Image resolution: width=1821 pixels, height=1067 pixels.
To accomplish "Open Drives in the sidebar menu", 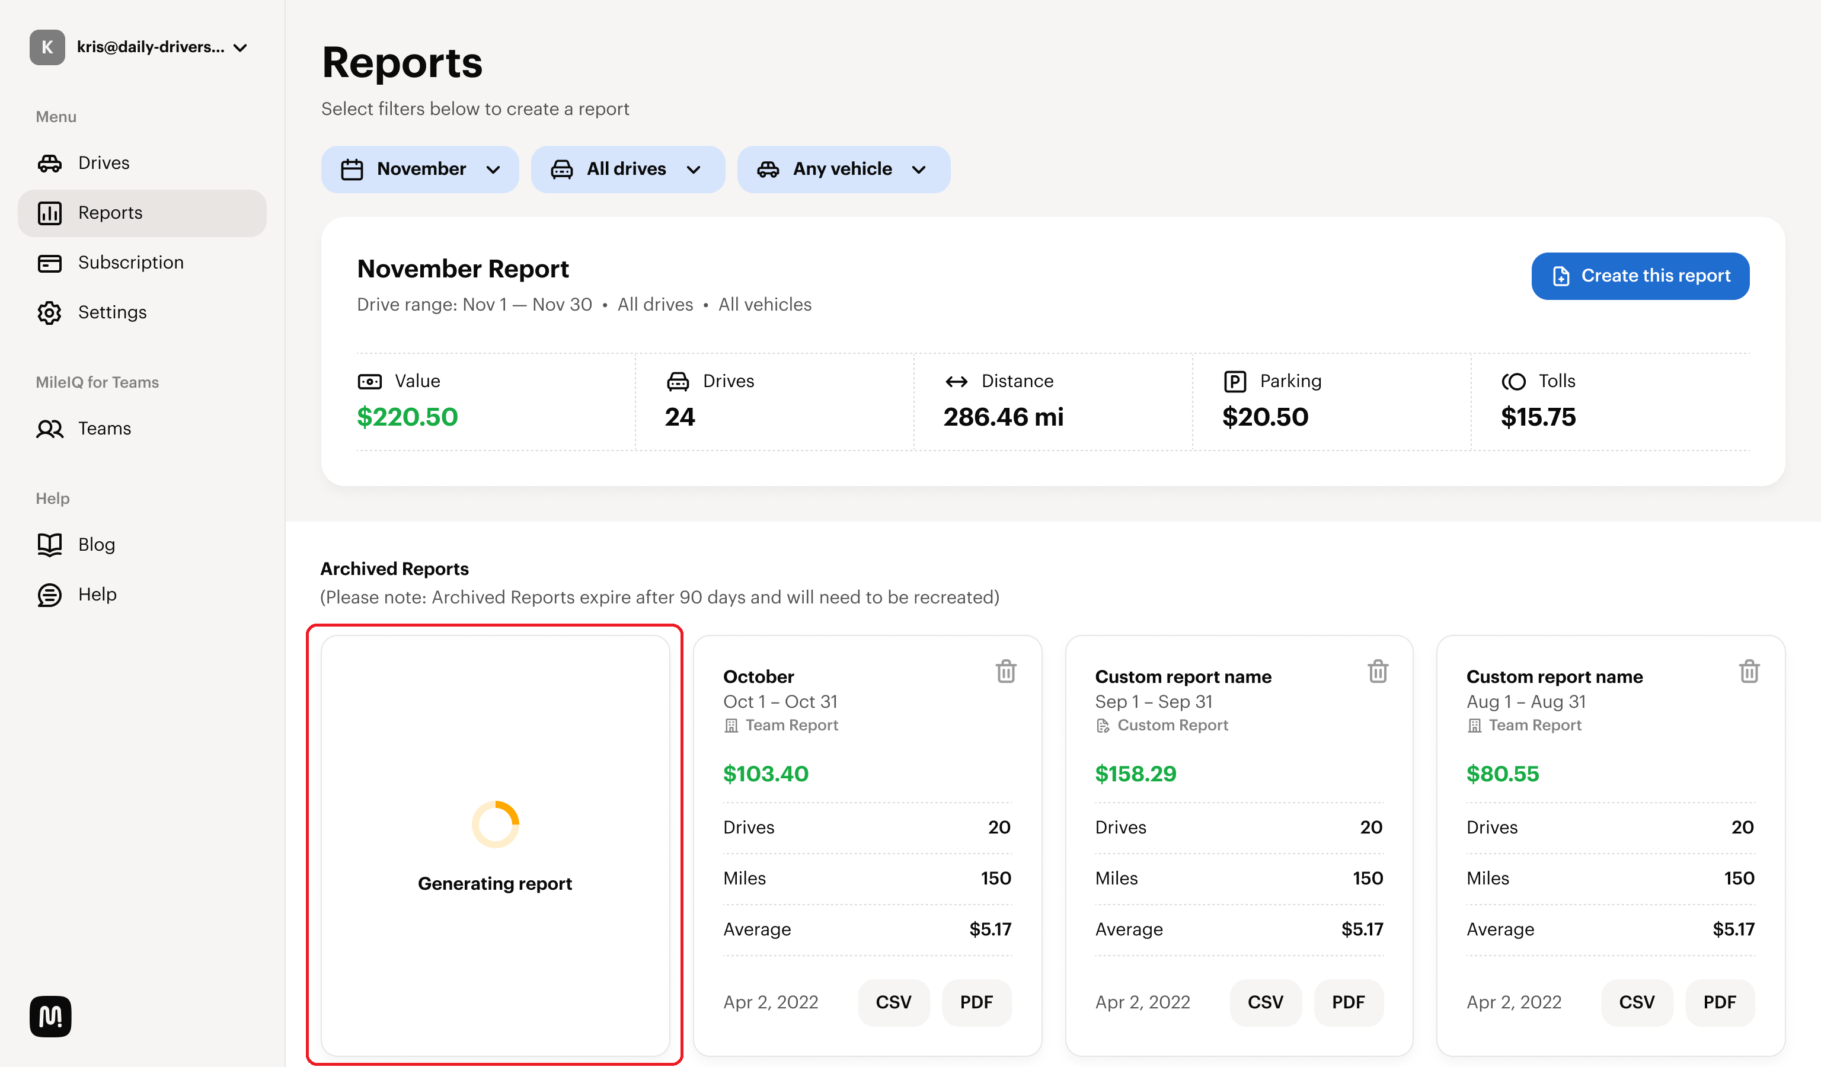I will 142,163.
